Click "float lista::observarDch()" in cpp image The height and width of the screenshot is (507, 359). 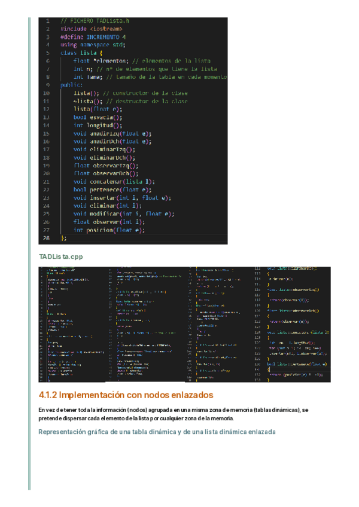(x=293, y=311)
